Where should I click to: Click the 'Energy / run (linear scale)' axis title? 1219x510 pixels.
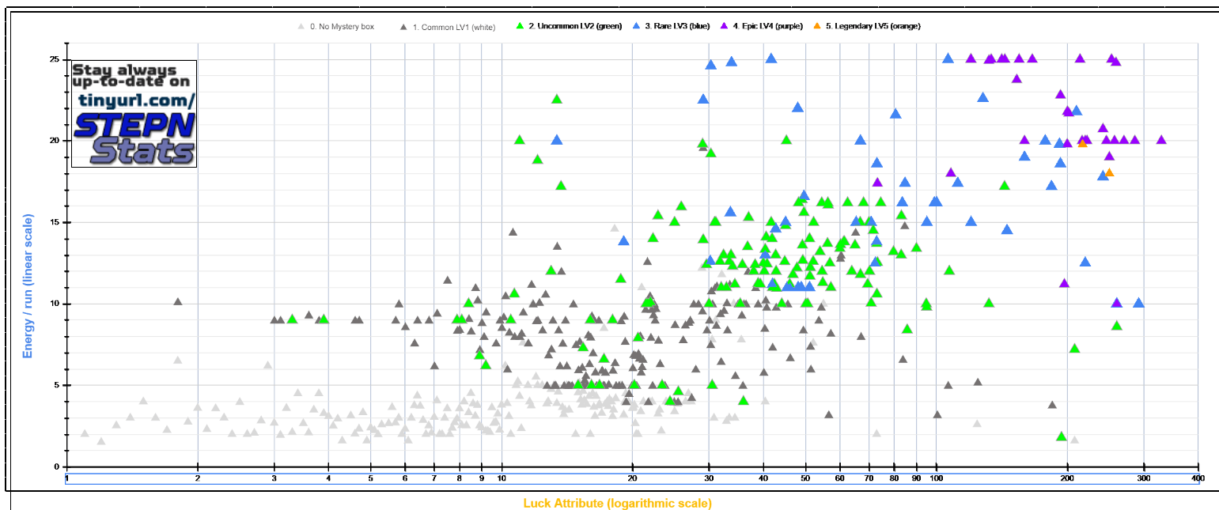pos(28,285)
